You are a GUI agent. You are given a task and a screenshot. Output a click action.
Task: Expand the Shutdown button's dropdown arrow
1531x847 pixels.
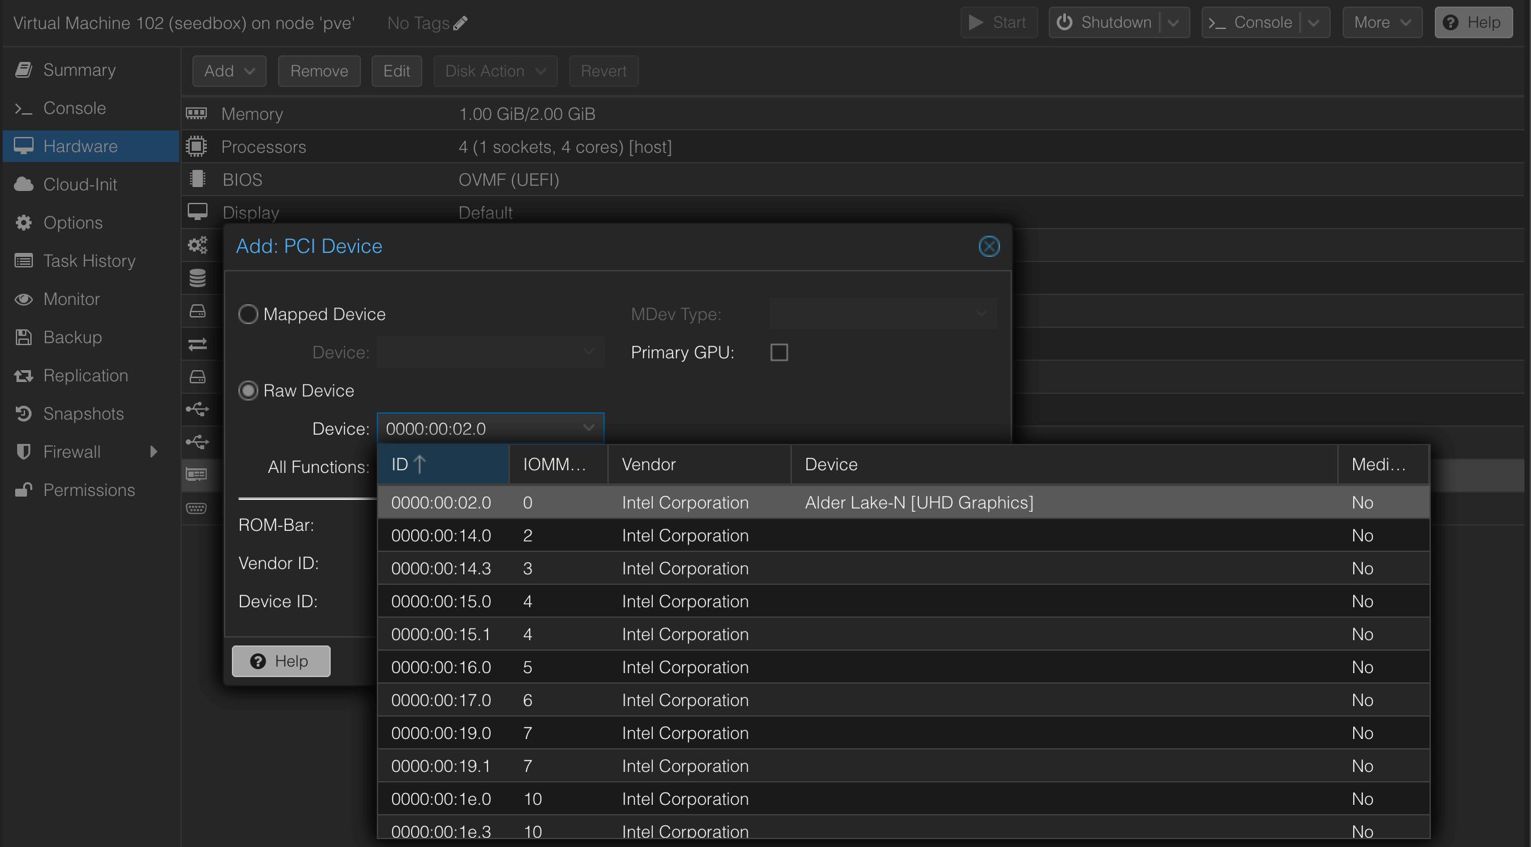1174,22
